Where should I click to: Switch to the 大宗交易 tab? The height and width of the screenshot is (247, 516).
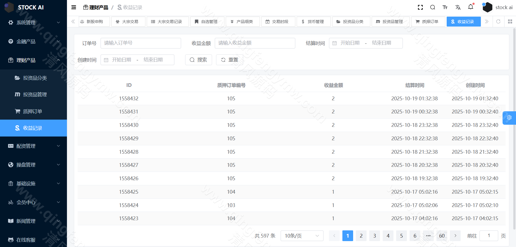coord(128,21)
